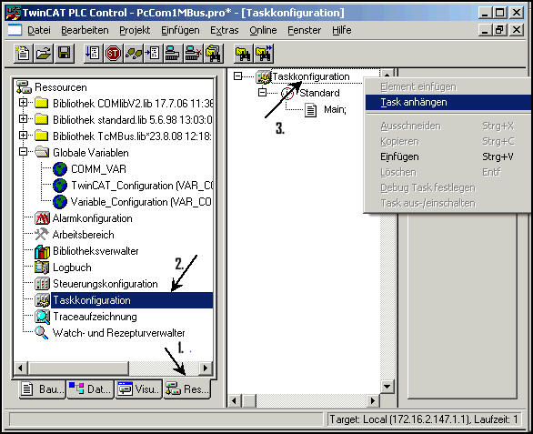Click the Logbuch icon
The width and height of the screenshot is (533, 434).
click(x=42, y=267)
